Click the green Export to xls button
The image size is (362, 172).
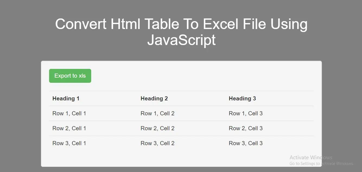pos(70,76)
